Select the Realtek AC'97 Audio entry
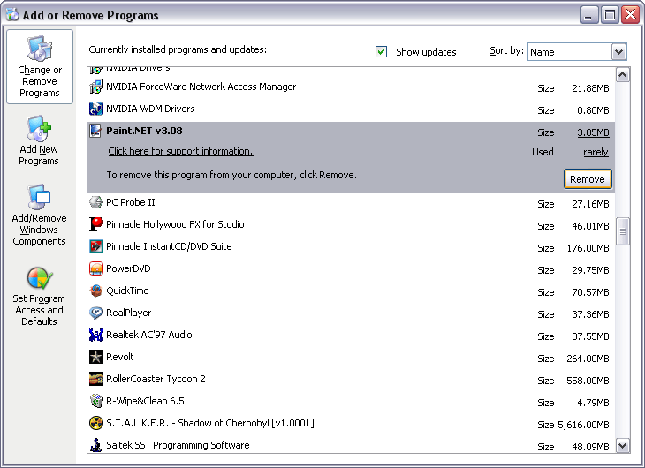 coord(351,336)
